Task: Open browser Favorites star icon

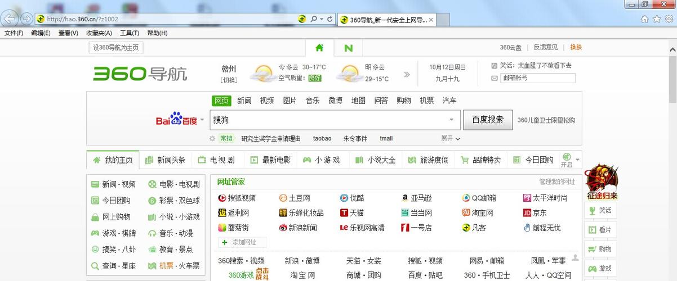Action: coord(657,19)
